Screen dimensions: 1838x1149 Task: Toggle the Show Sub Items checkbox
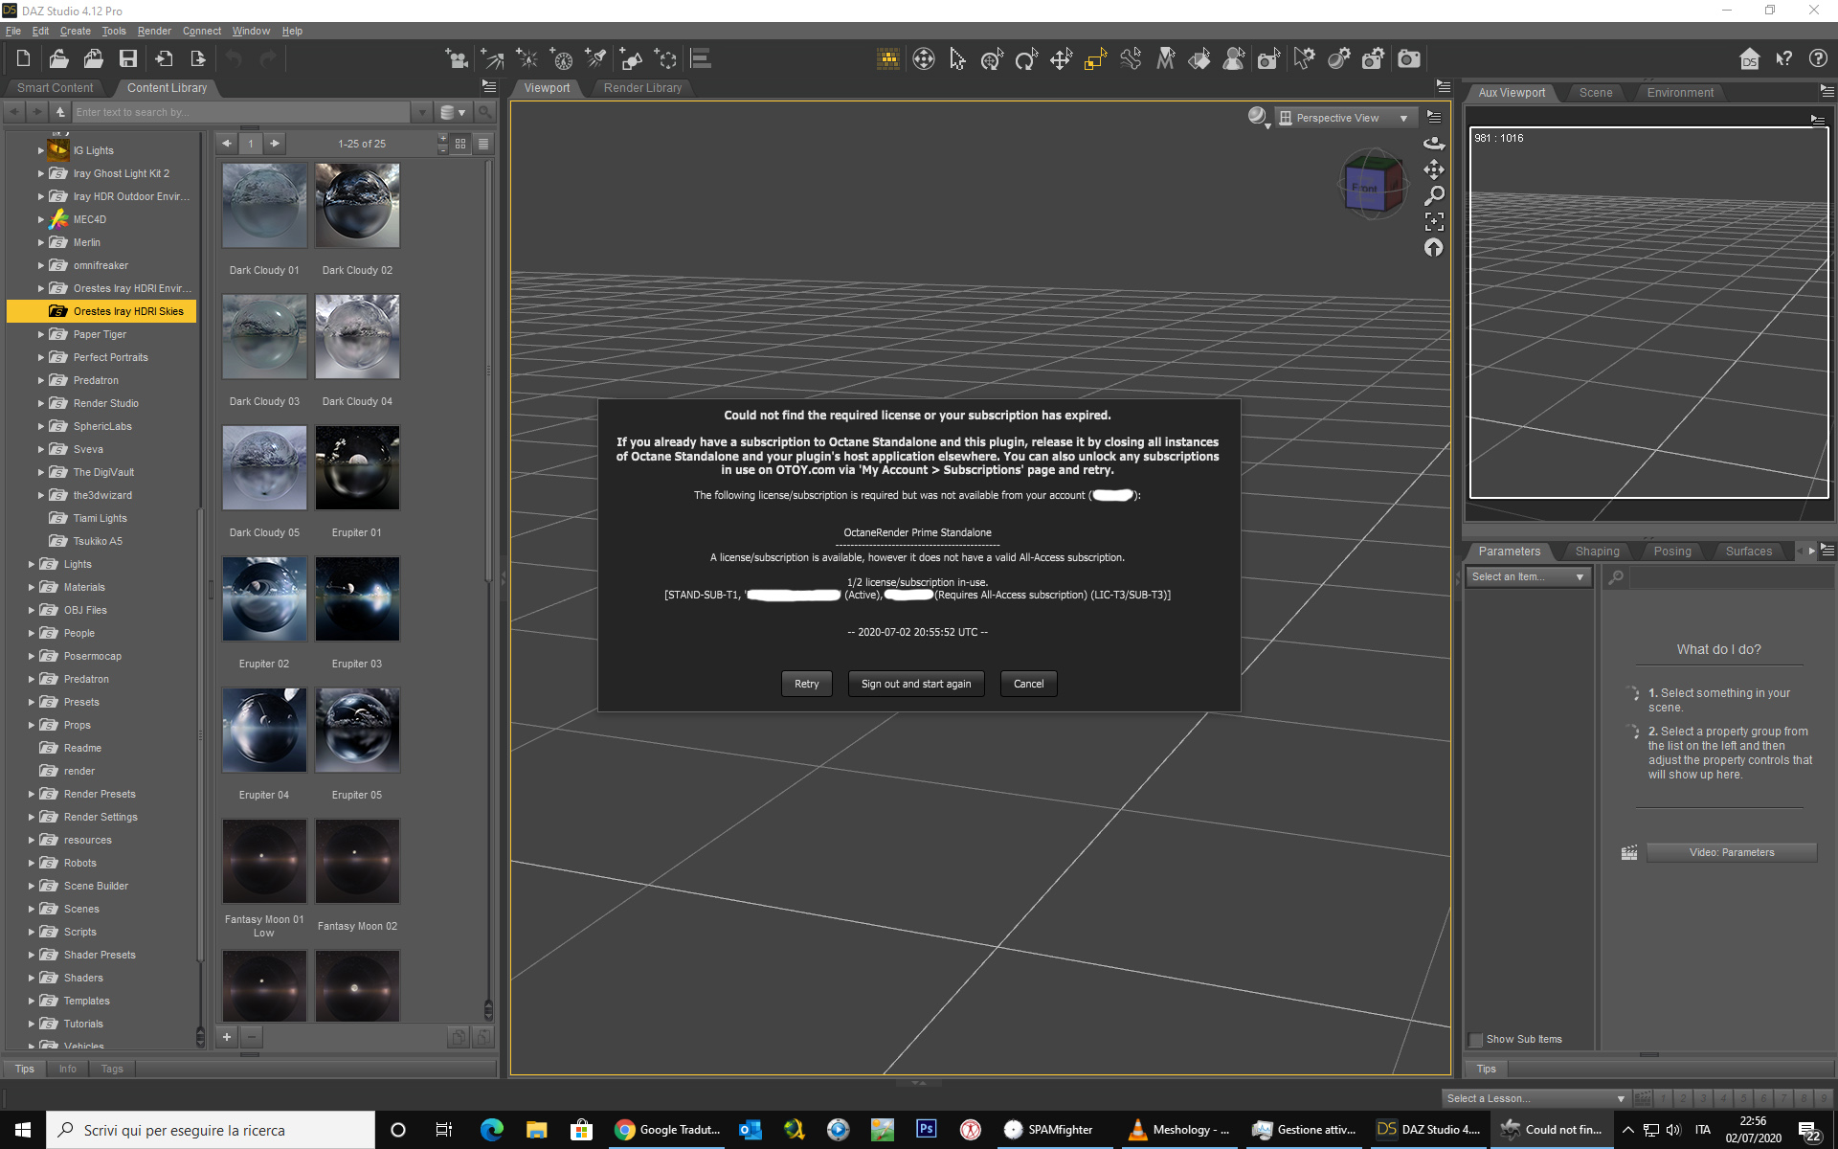(x=1476, y=1039)
